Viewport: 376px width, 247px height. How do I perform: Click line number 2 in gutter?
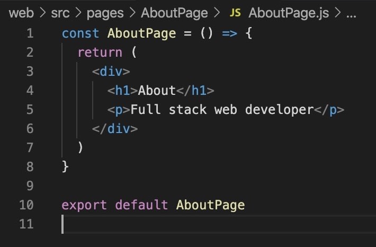point(30,52)
